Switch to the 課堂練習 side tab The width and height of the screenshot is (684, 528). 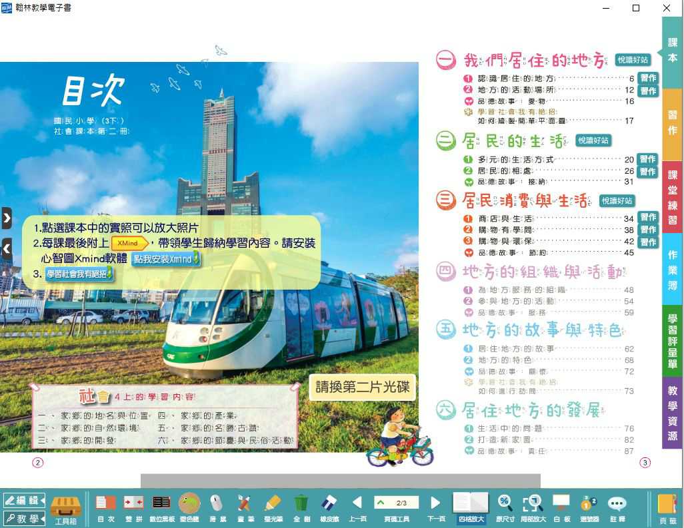pyautogui.click(x=672, y=197)
